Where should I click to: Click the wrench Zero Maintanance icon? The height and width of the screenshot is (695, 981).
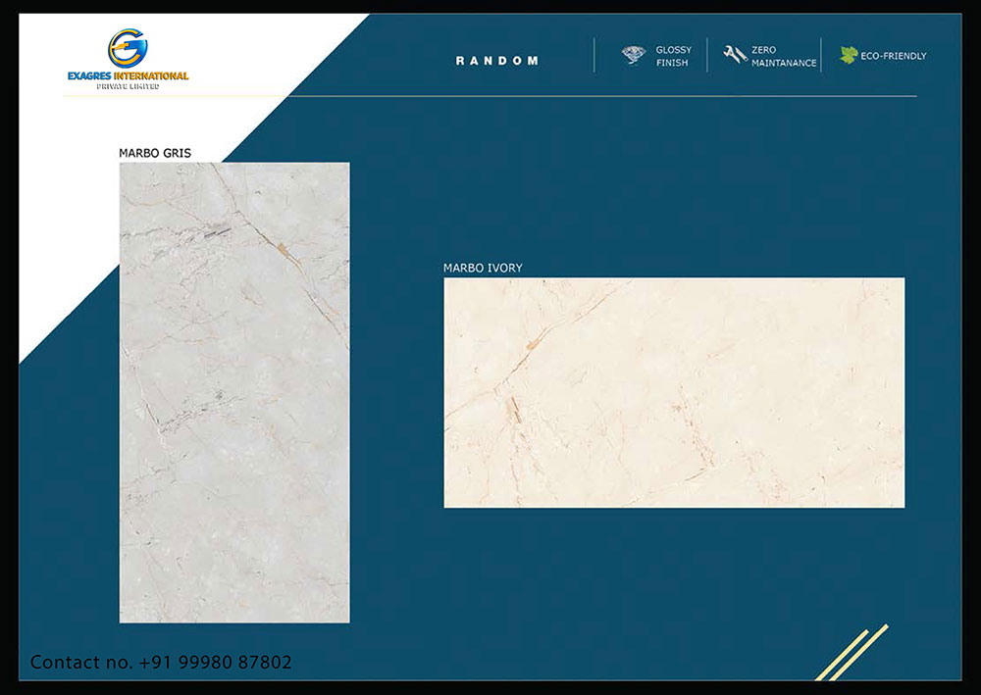(735, 54)
